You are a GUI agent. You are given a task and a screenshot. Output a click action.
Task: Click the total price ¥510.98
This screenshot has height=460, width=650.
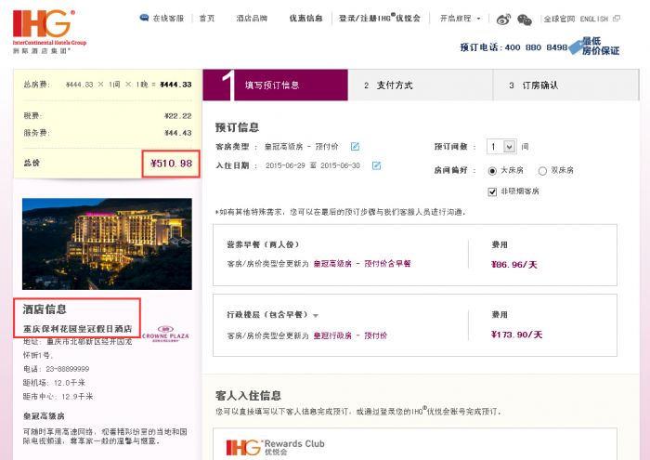pyautogui.click(x=171, y=164)
